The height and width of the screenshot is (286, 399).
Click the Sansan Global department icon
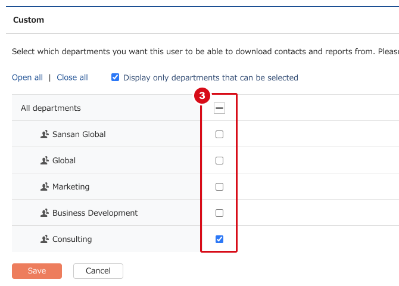coord(45,134)
